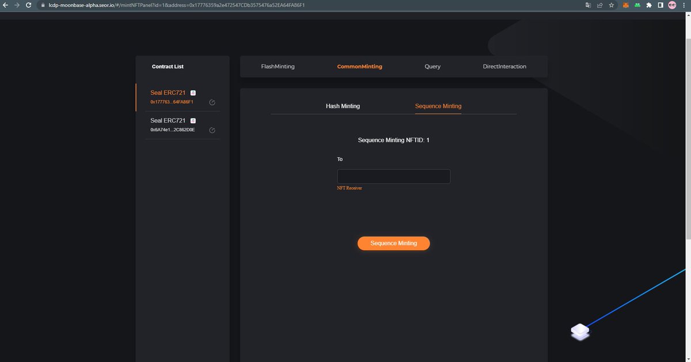Open the Extensions puzzle icon
Image resolution: width=691 pixels, height=362 pixels.
649,5
